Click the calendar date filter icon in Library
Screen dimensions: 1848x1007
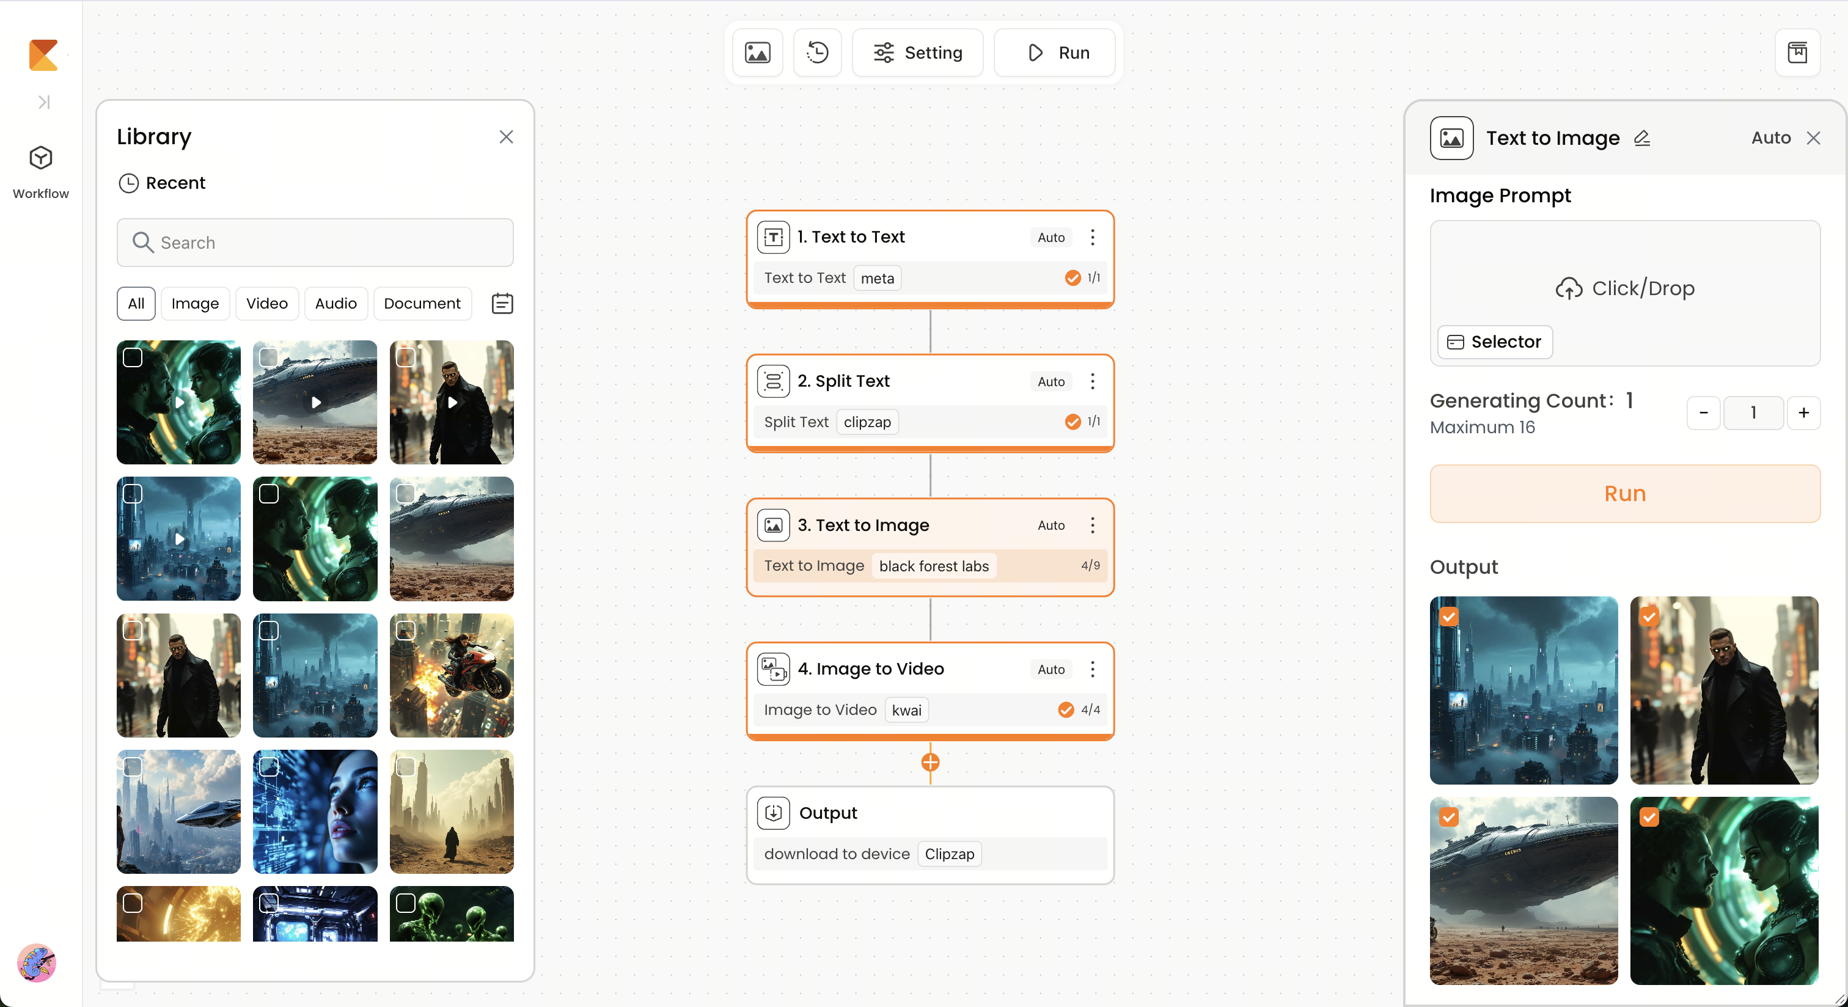pyautogui.click(x=502, y=304)
